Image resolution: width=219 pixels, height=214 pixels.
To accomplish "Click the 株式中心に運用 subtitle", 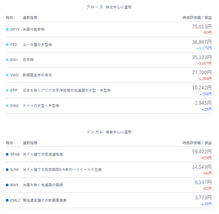I will pyautogui.click(x=119, y=7).
